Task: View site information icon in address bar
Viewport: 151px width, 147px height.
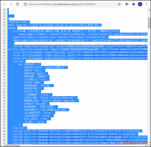Action: pyautogui.click(x=25, y=4)
